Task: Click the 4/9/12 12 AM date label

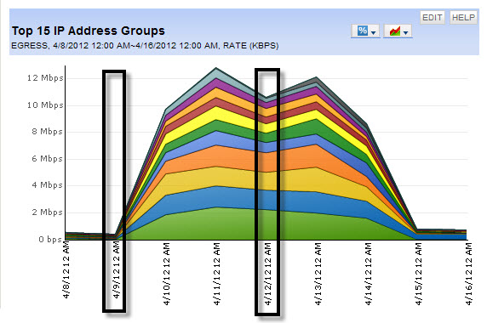Action: click(117, 270)
